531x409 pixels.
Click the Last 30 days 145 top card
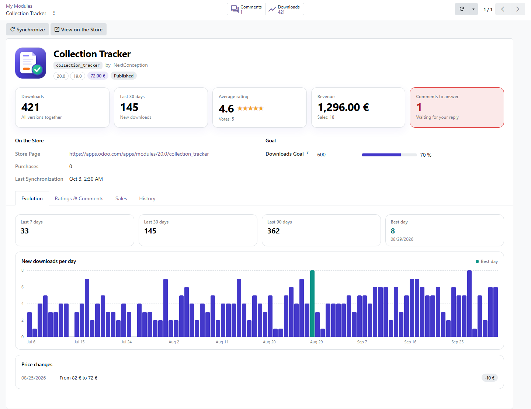pos(161,107)
